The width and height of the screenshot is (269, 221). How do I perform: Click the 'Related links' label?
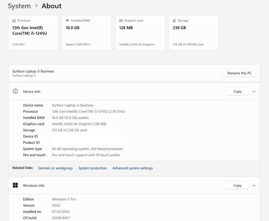click(x=22, y=168)
